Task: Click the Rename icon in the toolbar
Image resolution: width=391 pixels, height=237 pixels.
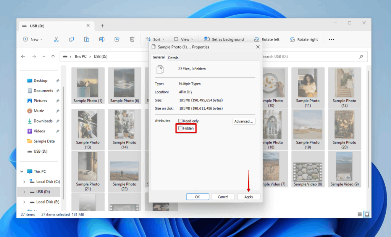Action: pyautogui.click(x=101, y=39)
